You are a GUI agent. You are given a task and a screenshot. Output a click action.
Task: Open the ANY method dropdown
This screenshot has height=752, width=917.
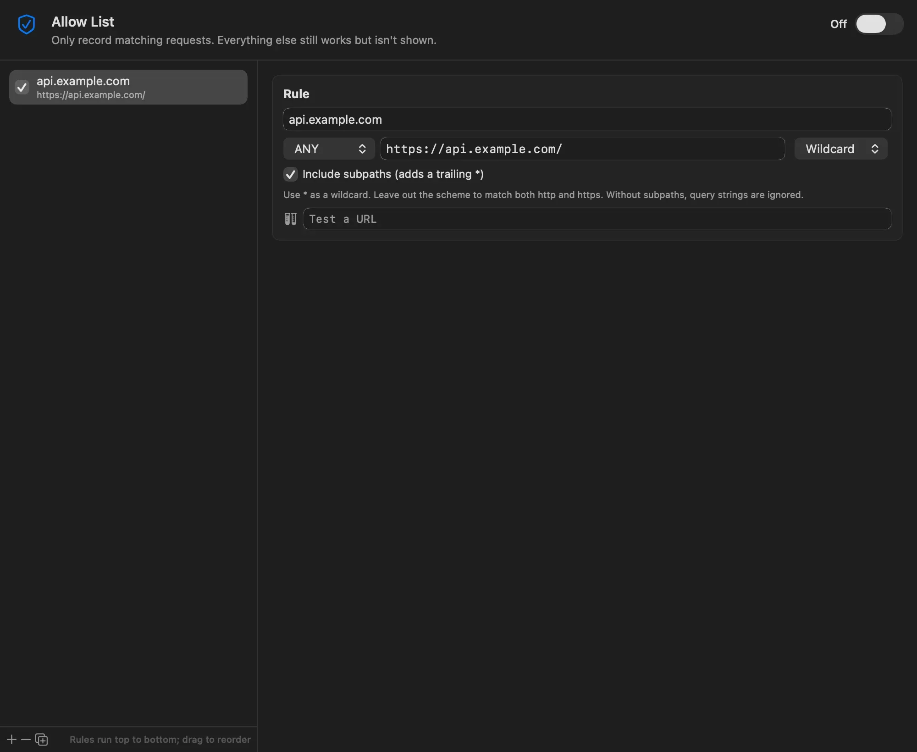pyautogui.click(x=329, y=149)
